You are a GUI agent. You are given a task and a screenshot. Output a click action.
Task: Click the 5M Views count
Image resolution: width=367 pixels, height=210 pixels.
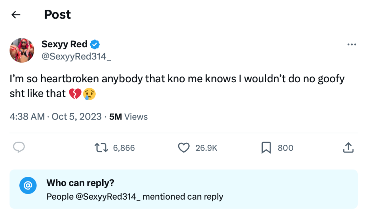pyautogui.click(x=128, y=117)
